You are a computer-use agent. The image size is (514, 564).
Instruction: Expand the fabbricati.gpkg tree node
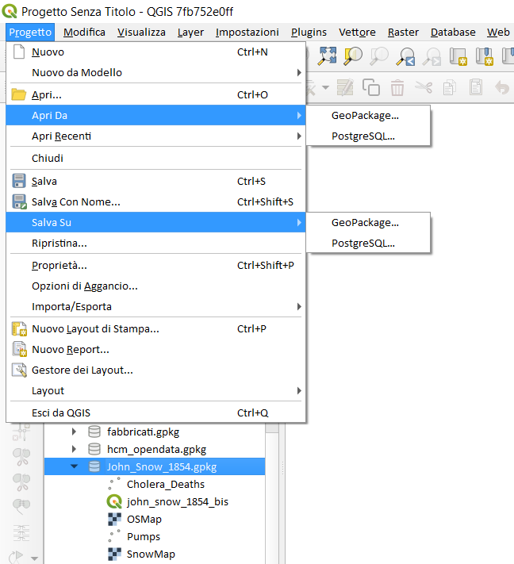(x=75, y=432)
